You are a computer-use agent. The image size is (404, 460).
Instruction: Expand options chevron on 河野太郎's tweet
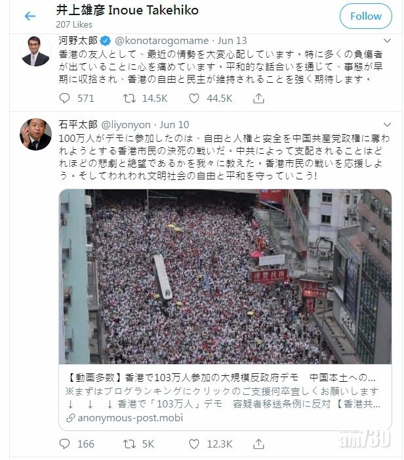click(387, 41)
